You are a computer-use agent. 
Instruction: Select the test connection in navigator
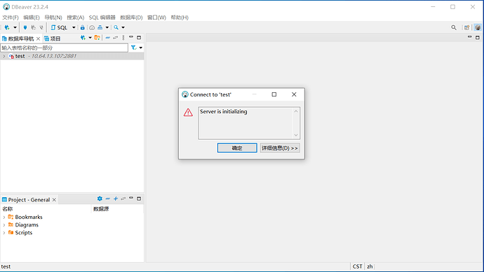[x=72, y=56]
